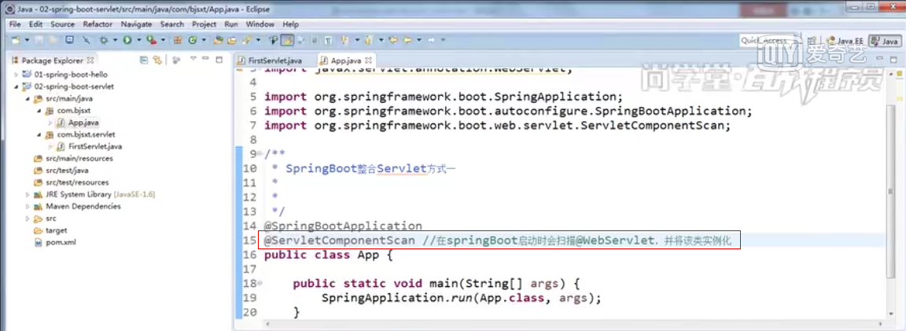Toggle Show Whitespace Characters pilcrow icon
Screen dimensions: 906x331
click(x=328, y=40)
